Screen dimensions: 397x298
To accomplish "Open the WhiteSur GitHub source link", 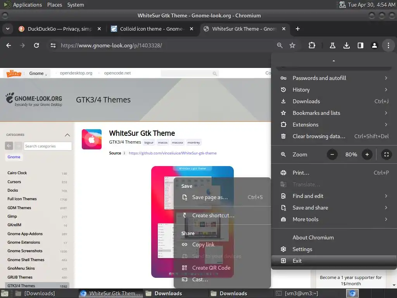I will tap(173, 153).
